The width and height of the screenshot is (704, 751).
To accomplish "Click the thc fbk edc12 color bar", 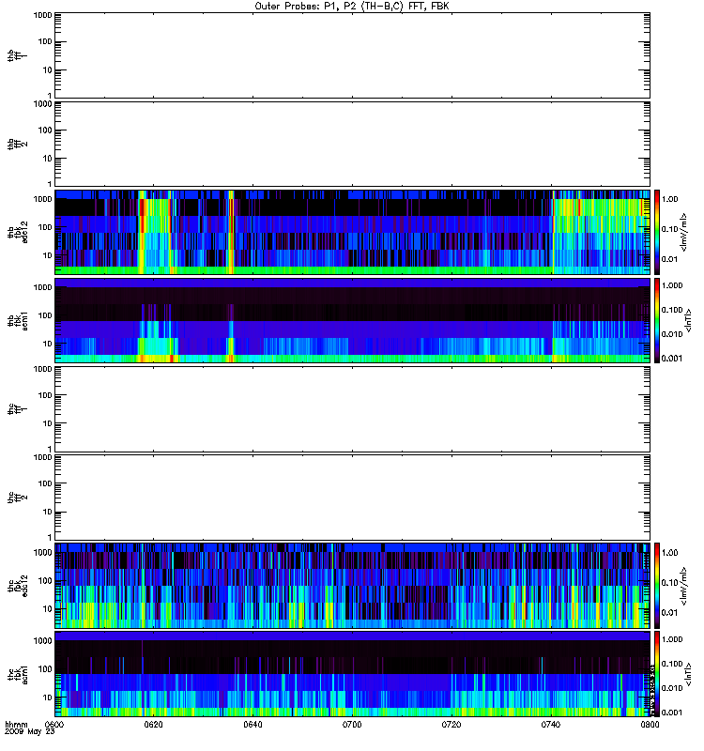I will coord(657,585).
